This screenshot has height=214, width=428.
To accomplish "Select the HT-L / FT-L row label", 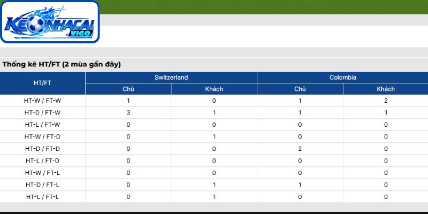I will pos(42,197).
